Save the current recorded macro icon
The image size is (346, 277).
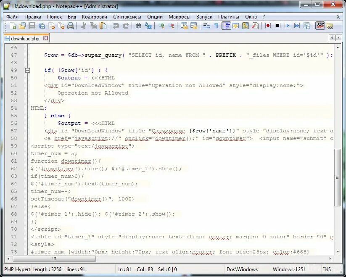(x=307, y=26)
